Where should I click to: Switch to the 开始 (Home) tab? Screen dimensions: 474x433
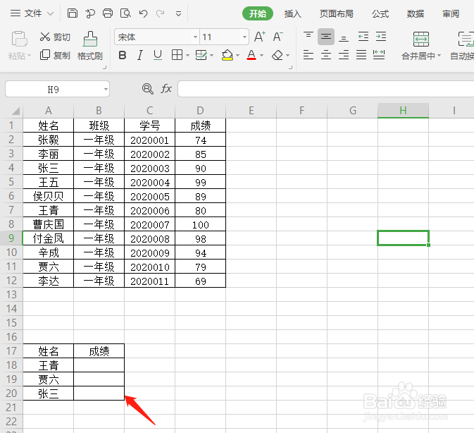pos(258,13)
